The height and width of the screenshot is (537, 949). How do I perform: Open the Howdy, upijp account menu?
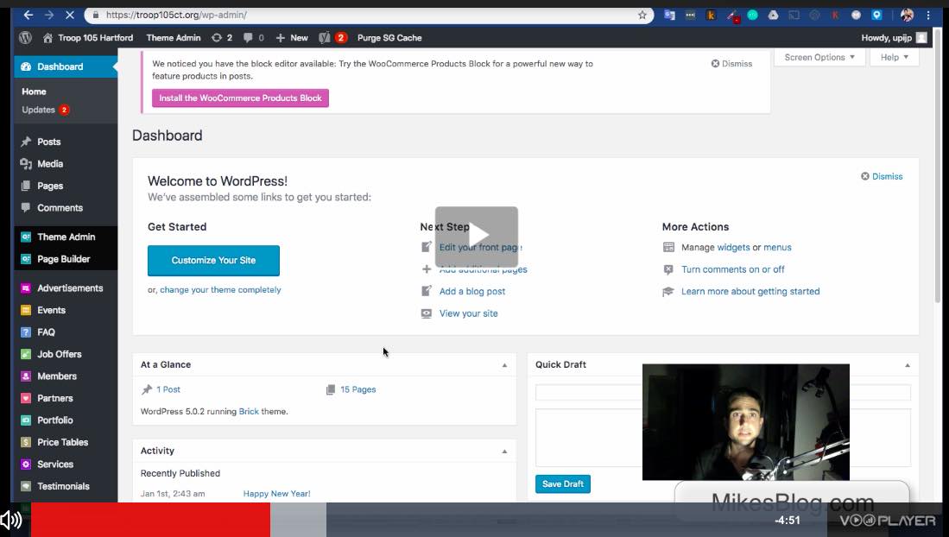coord(894,37)
